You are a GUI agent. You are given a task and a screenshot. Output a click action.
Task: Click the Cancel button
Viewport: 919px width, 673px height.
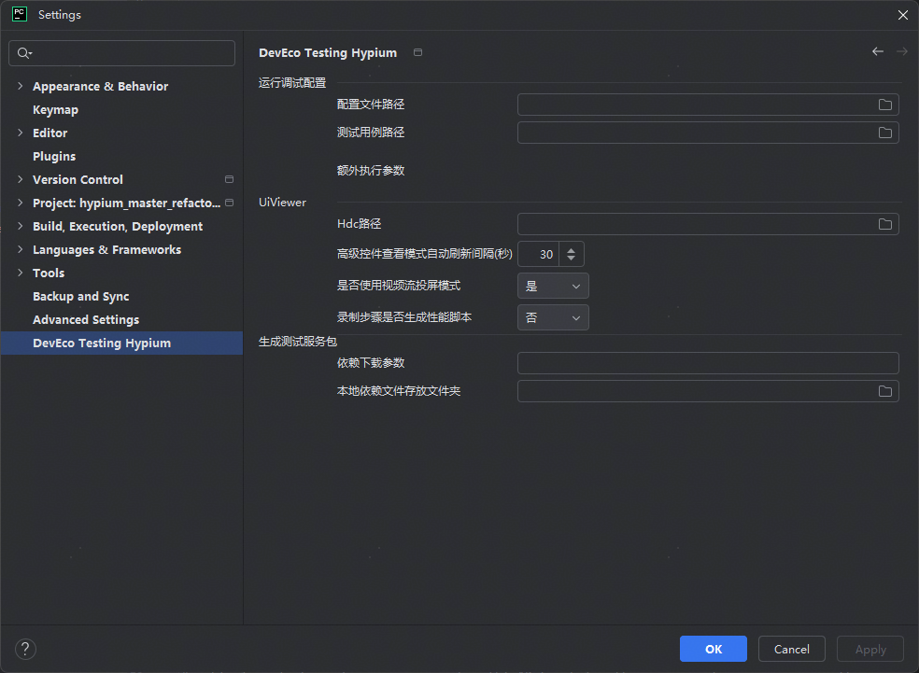click(791, 649)
